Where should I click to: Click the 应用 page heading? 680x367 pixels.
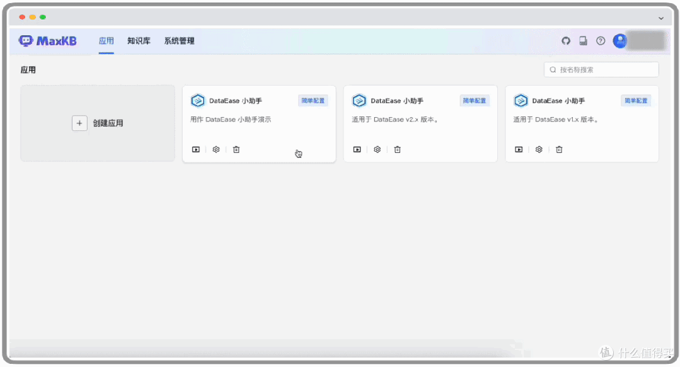[x=28, y=70]
